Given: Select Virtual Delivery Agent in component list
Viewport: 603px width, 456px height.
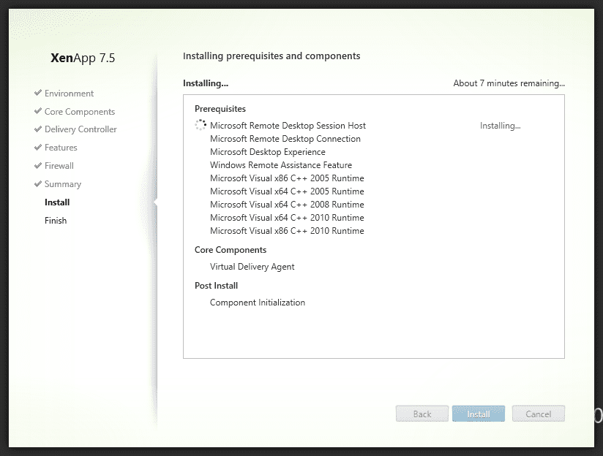Looking at the screenshot, I should click(252, 267).
